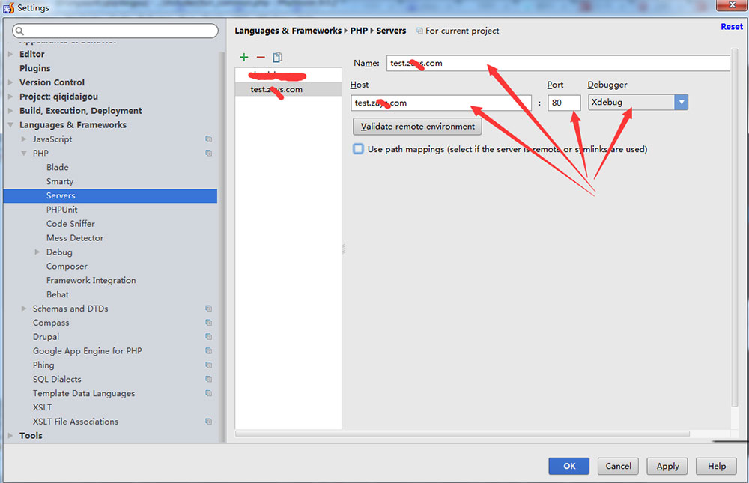
Task: Click the project-scope icon beside SQL Dialects
Action: pyautogui.click(x=208, y=379)
